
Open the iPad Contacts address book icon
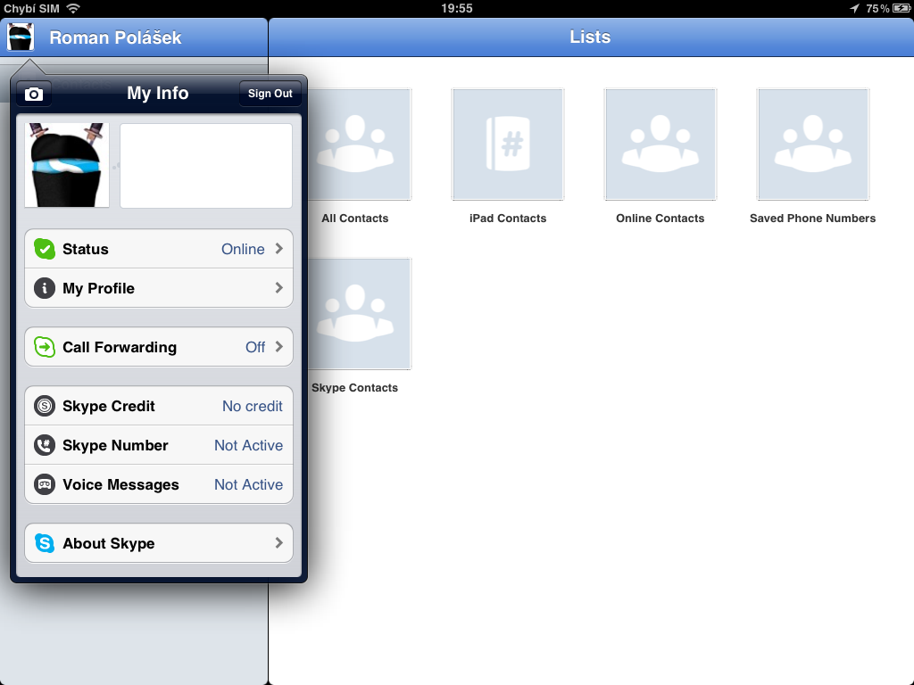(x=508, y=144)
